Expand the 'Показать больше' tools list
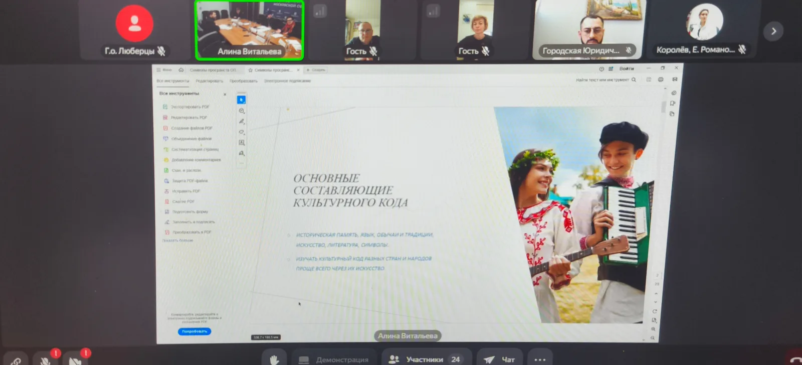802x365 pixels. [x=177, y=241]
